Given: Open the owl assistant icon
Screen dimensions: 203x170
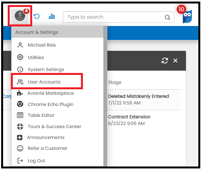Looking at the screenshot, I should pos(187,17).
